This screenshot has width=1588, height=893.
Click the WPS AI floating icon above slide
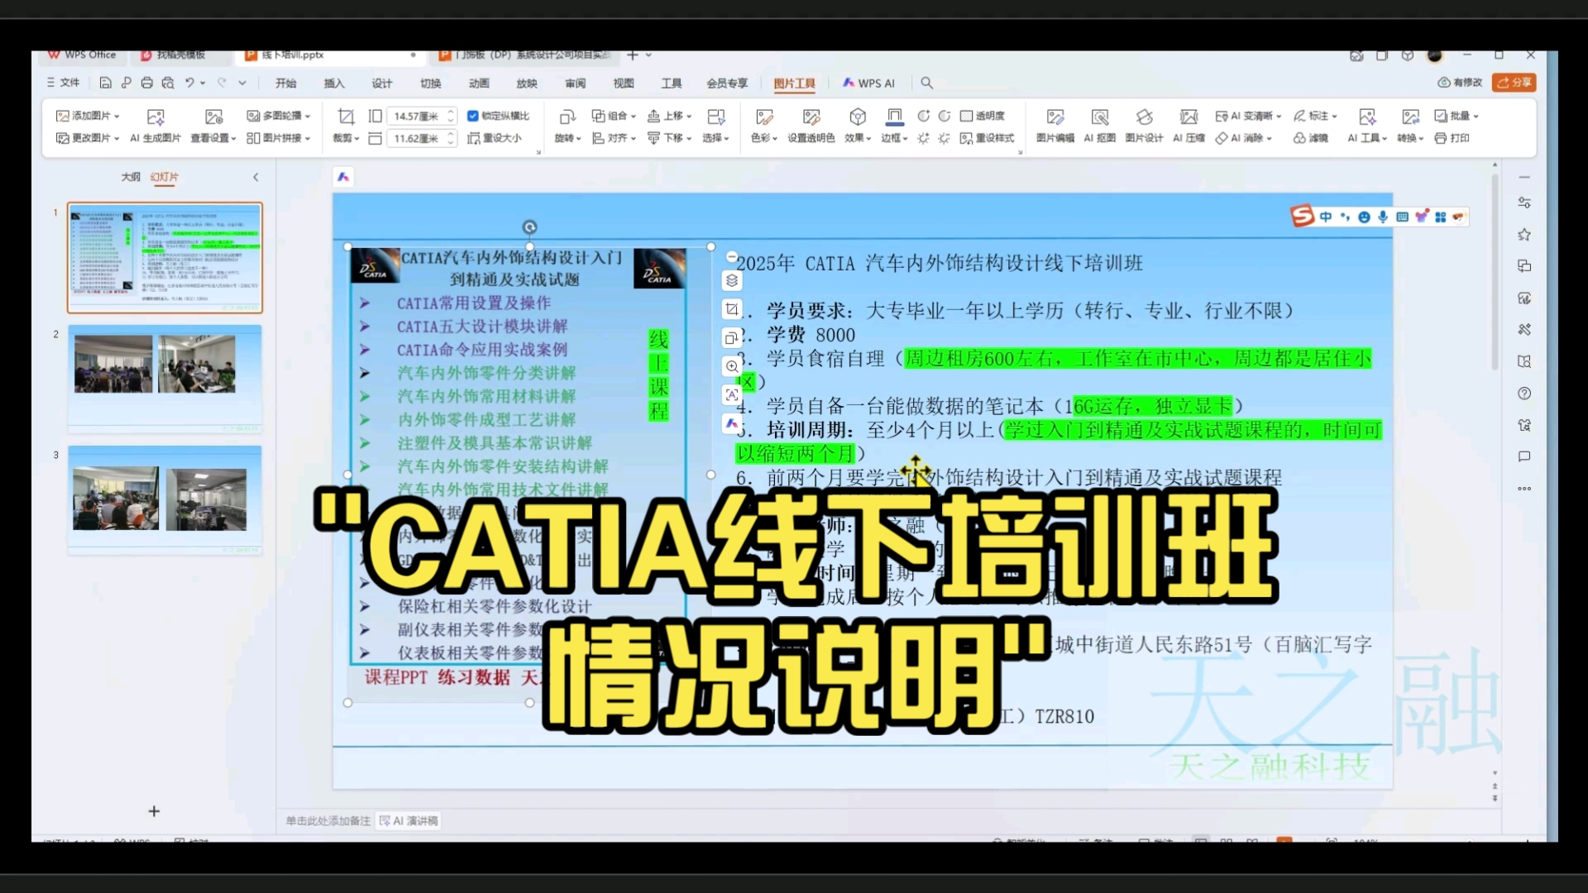pos(343,176)
